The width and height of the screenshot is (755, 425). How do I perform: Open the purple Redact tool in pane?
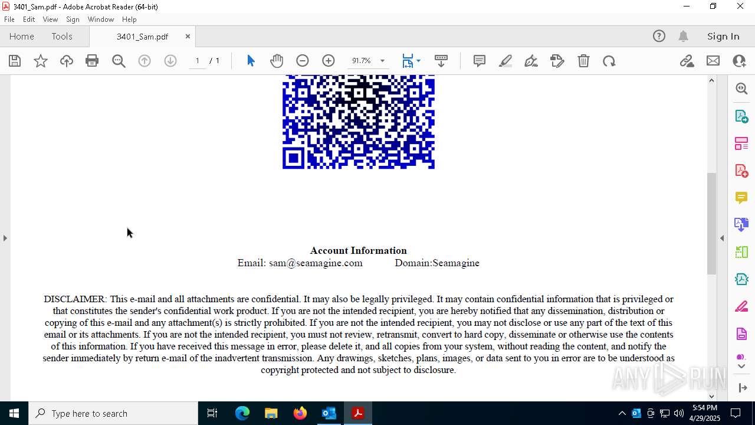pyautogui.click(x=741, y=307)
